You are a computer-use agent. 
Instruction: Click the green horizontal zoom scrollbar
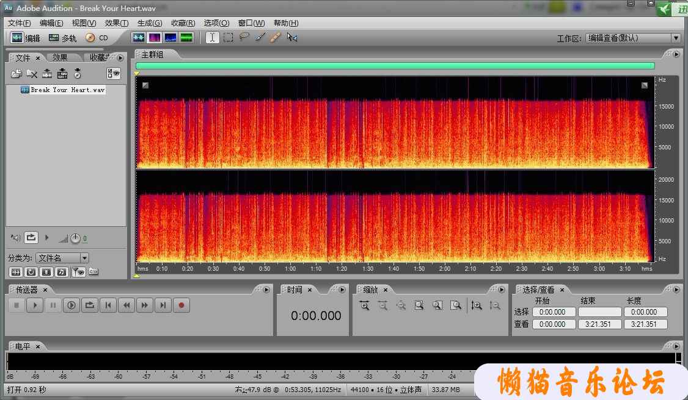click(395, 66)
